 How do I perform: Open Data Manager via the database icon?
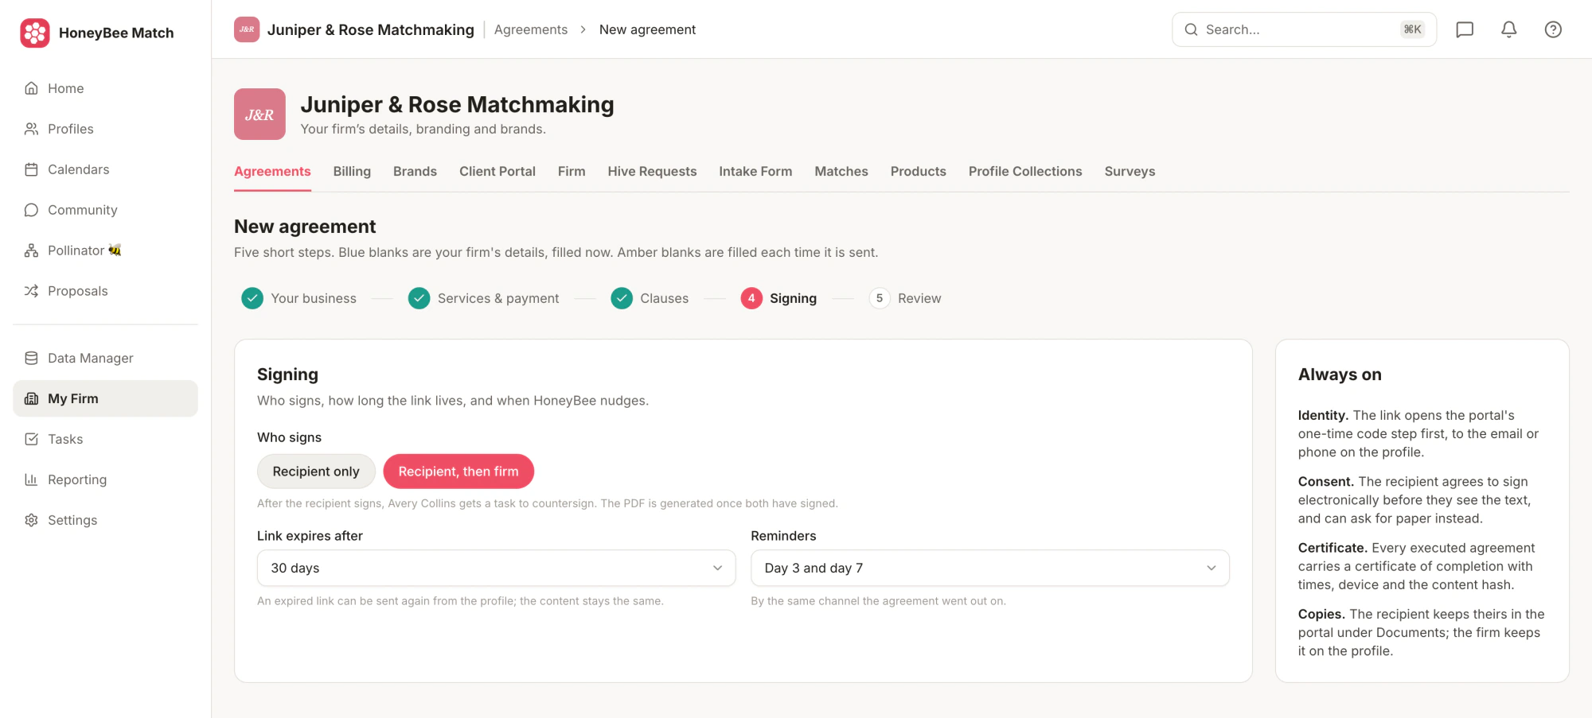pos(31,358)
